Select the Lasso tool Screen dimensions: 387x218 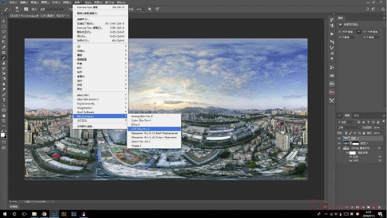(4, 32)
